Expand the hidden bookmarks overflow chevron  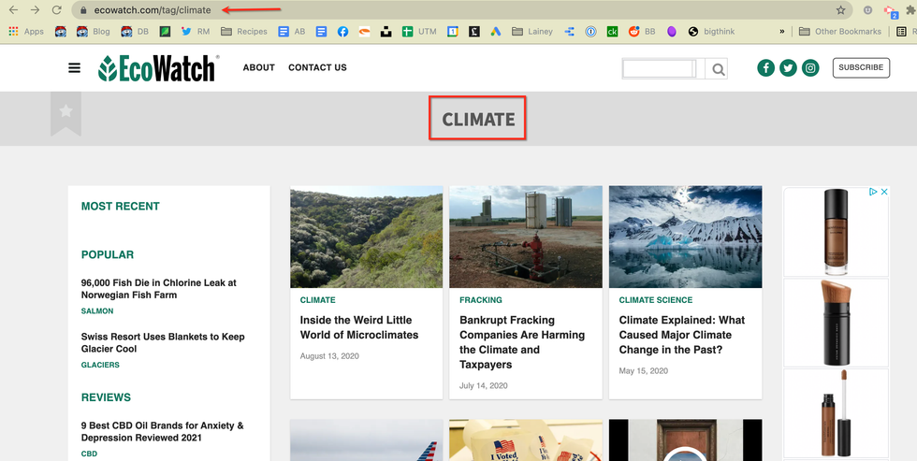click(x=781, y=31)
